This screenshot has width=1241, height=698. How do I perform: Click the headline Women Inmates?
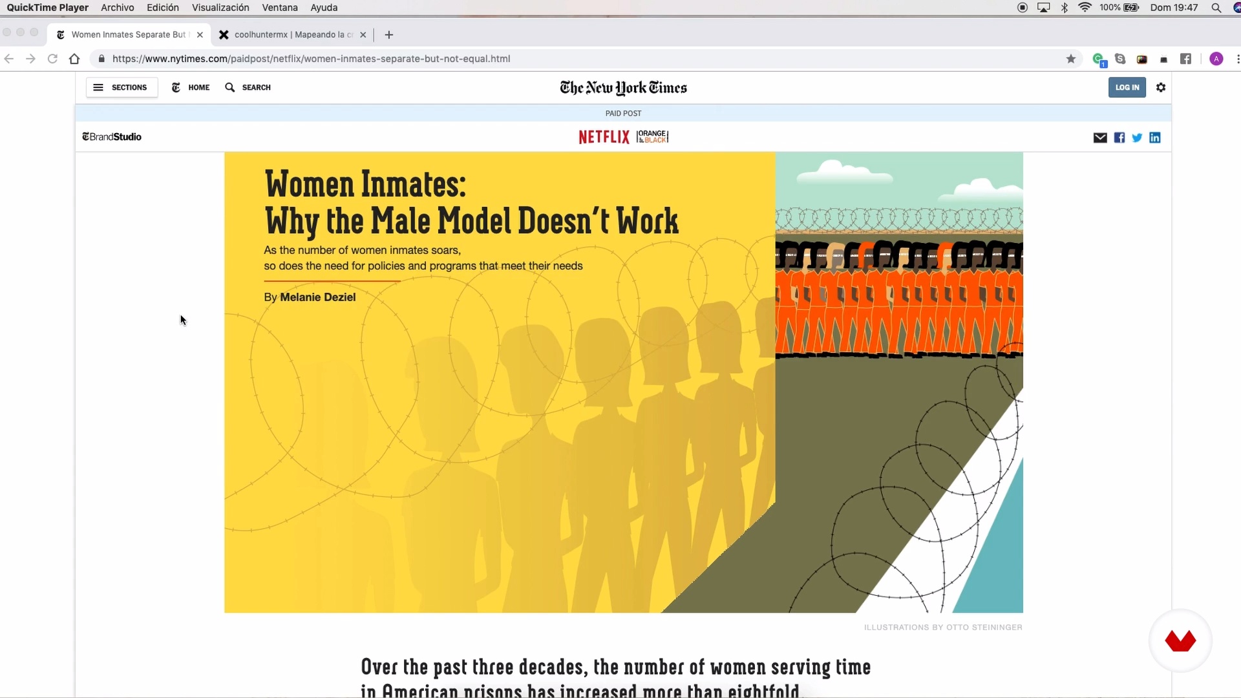coord(472,202)
